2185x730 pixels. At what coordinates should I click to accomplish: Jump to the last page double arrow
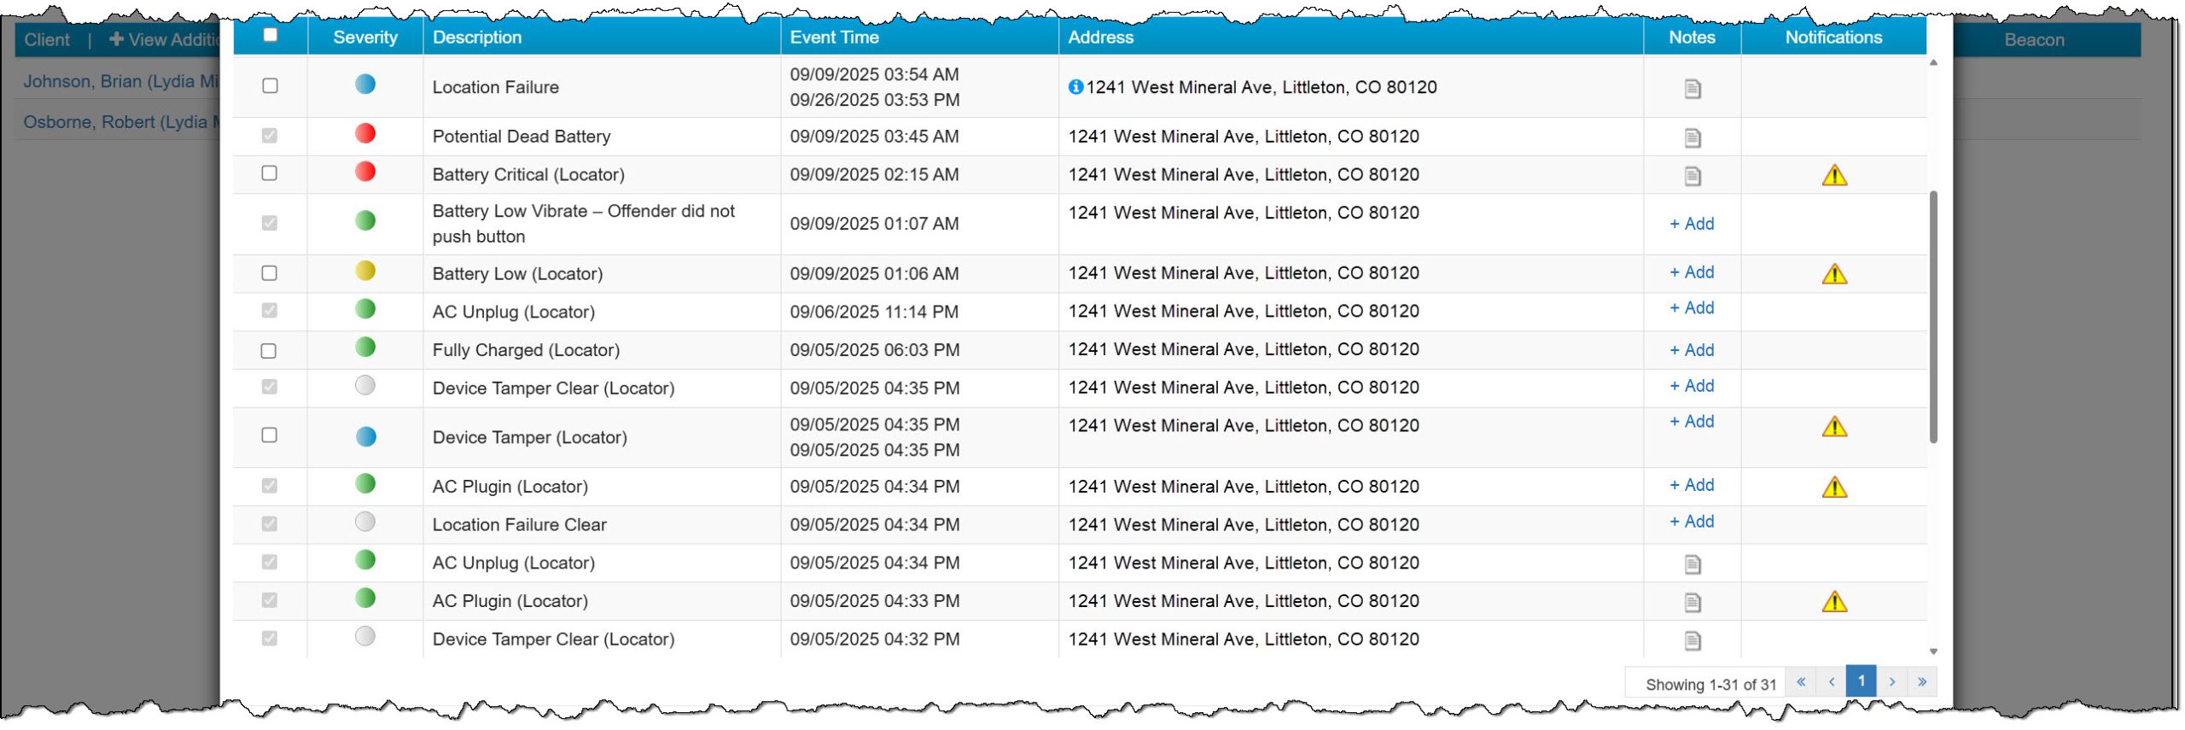[x=1921, y=682]
